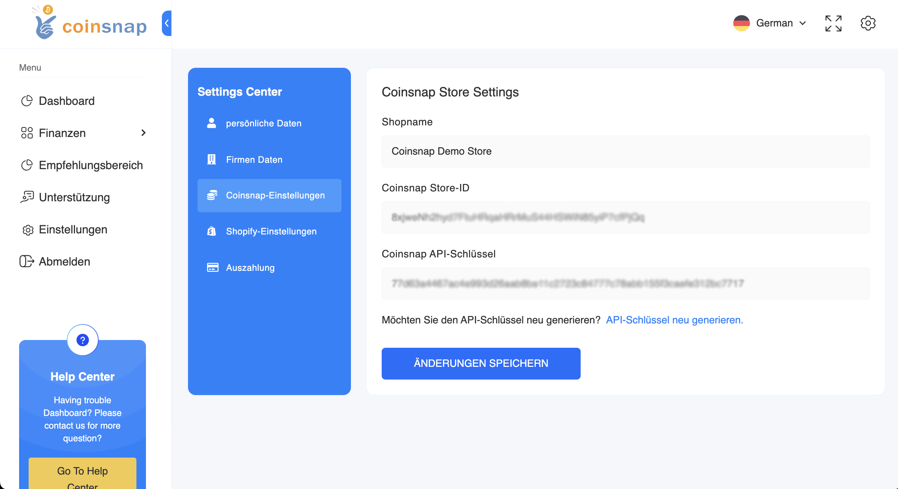Open the settings gear in the top bar
The image size is (898, 489).
click(868, 23)
